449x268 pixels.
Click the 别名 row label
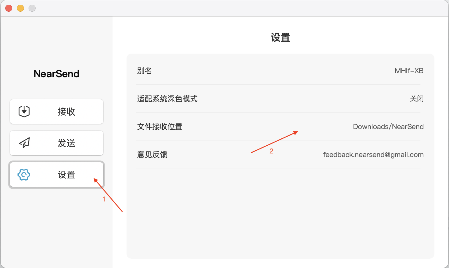point(145,71)
